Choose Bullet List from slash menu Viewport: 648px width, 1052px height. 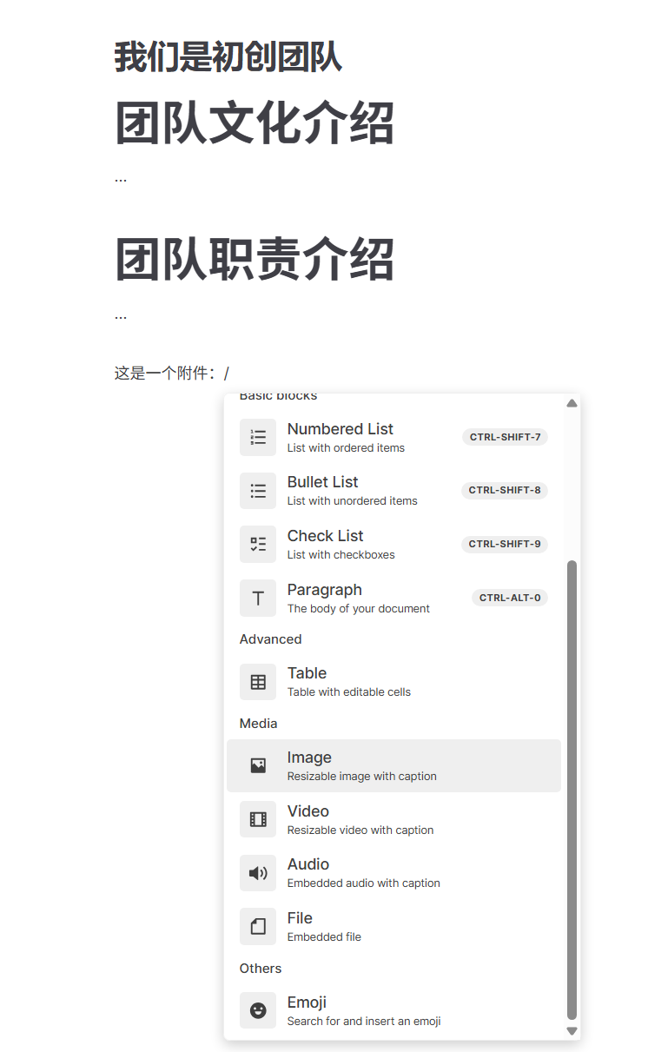coord(393,491)
